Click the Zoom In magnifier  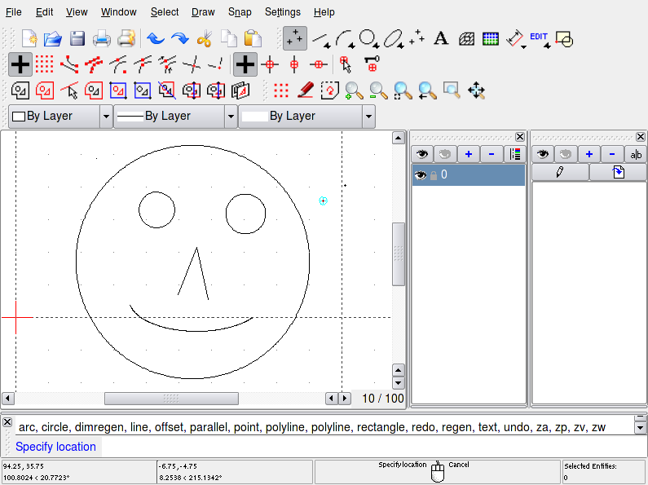[x=355, y=90]
